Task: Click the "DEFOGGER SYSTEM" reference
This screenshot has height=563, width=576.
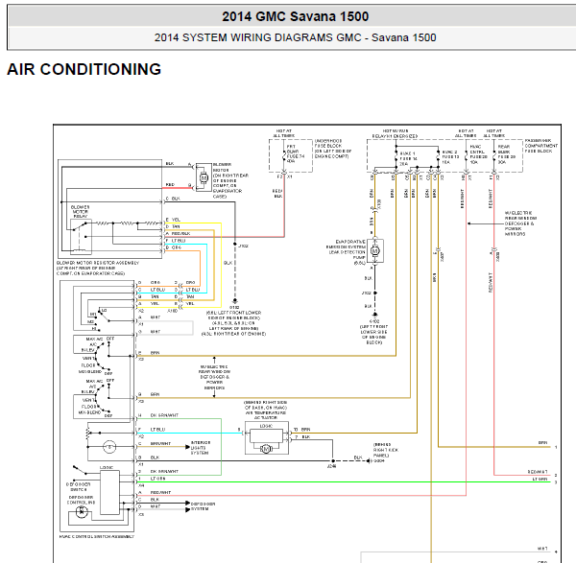Action: (x=203, y=506)
